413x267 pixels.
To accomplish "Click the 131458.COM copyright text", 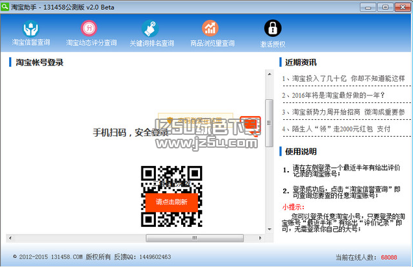I will pyautogui.click(x=67, y=257).
